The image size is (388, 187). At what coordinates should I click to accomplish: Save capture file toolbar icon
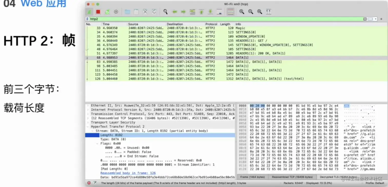136,12
